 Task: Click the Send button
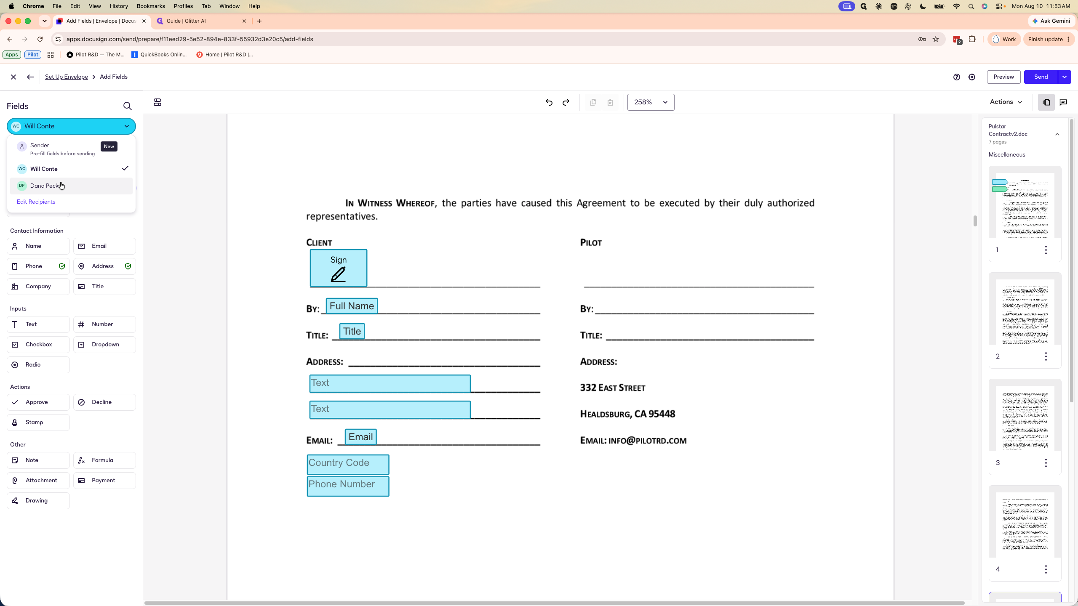(x=1041, y=77)
